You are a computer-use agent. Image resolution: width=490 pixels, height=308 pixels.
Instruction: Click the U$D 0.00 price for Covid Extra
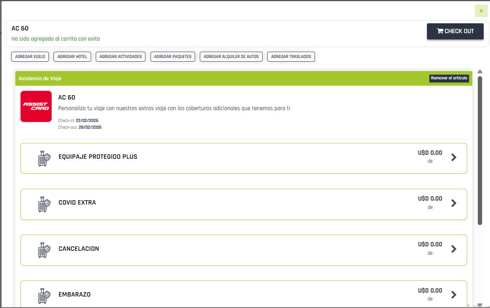(x=430, y=199)
